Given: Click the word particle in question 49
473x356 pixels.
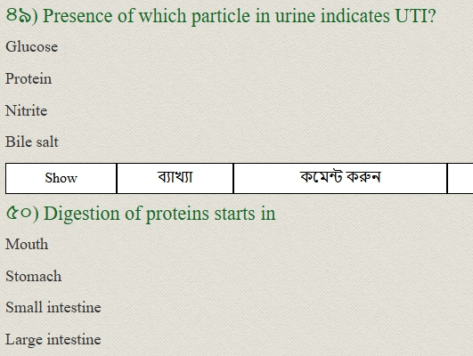Looking at the screenshot, I should pyautogui.click(x=221, y=16).
